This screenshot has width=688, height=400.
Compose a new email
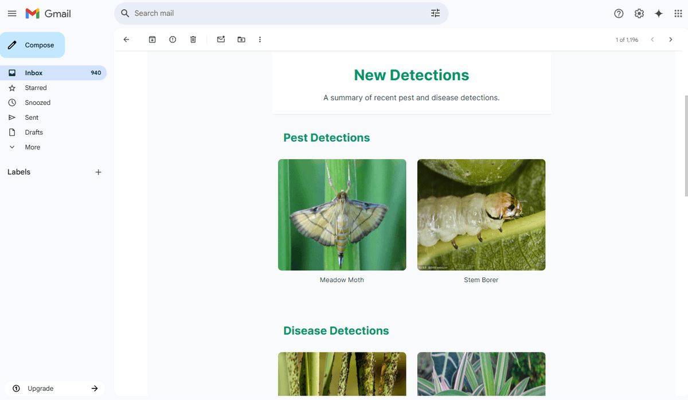33,45
